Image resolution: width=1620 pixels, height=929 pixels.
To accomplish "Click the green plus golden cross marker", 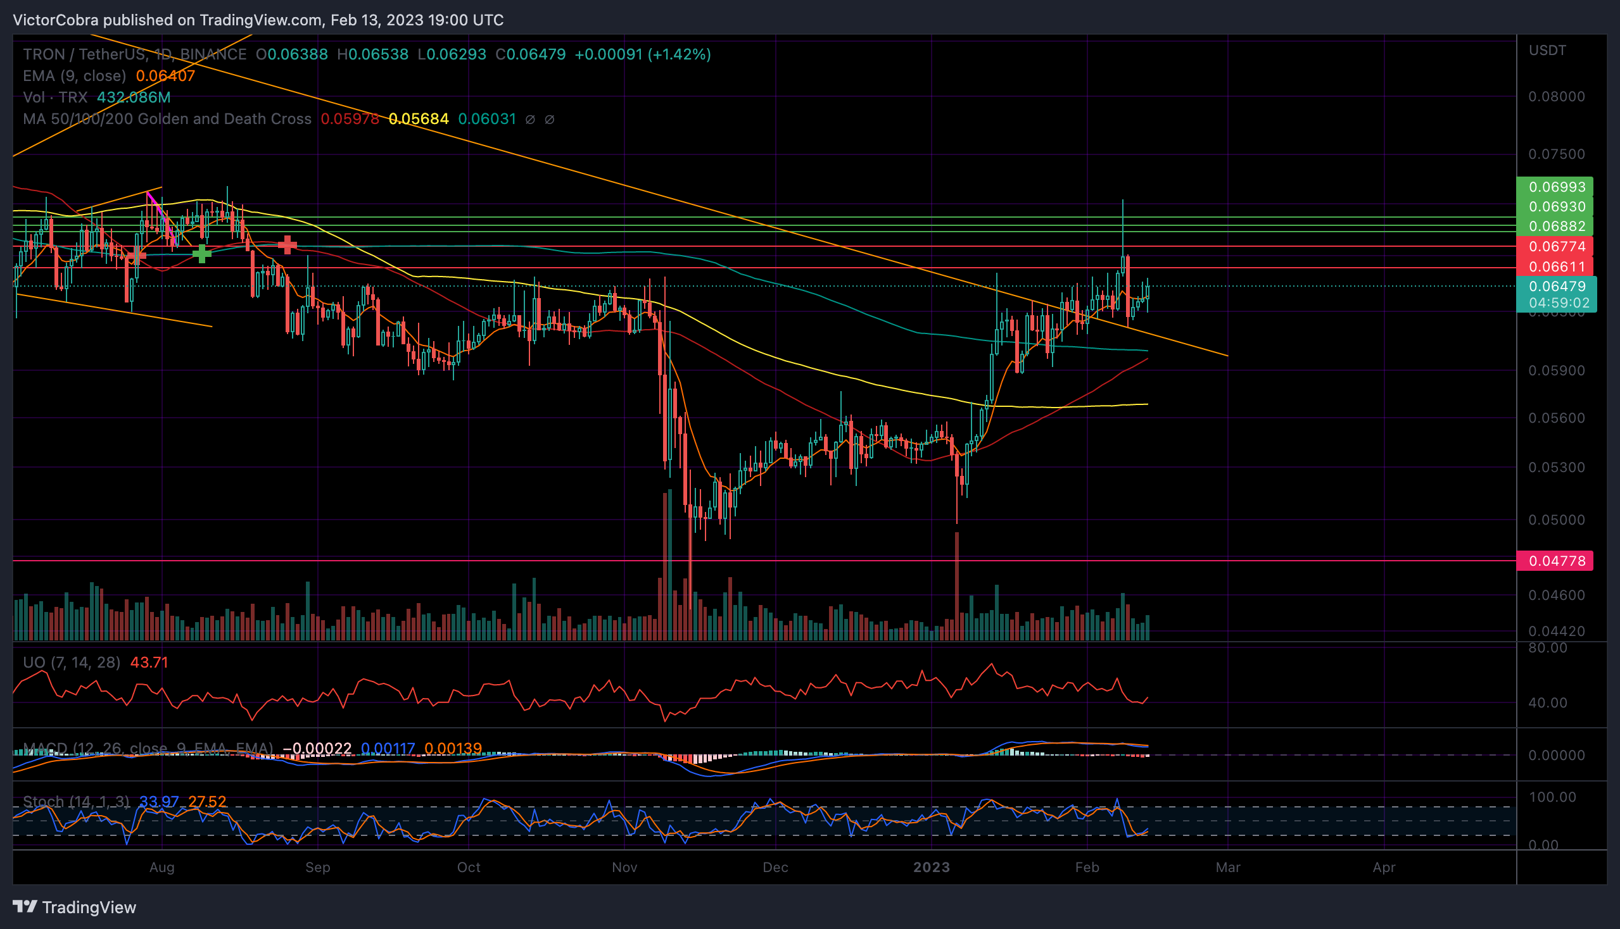I will [x=202, y=254].
